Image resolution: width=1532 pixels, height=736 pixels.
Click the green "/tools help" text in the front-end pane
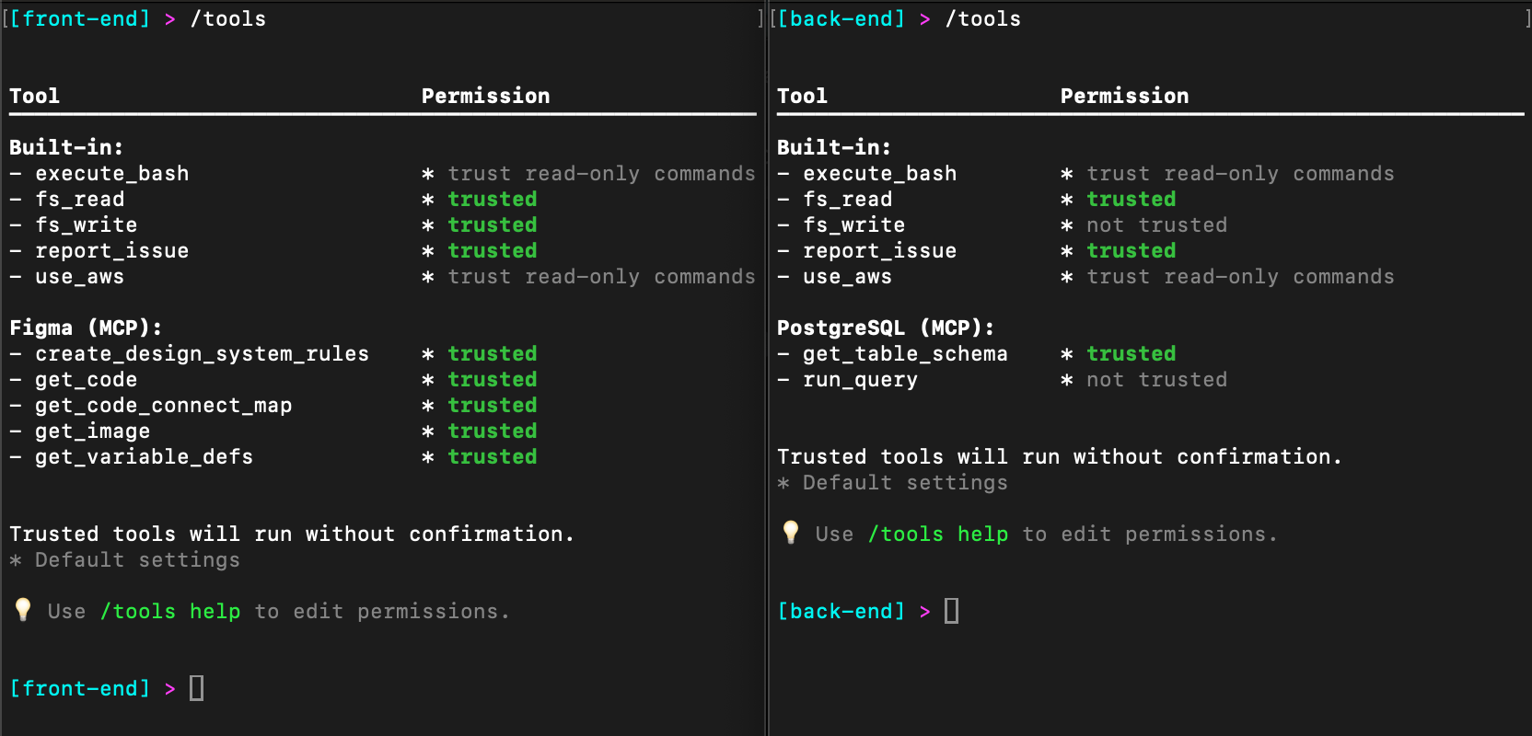(169, 612)
